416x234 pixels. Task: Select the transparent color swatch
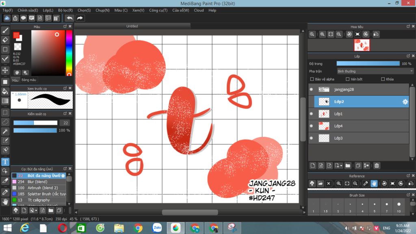pos(17,46)
